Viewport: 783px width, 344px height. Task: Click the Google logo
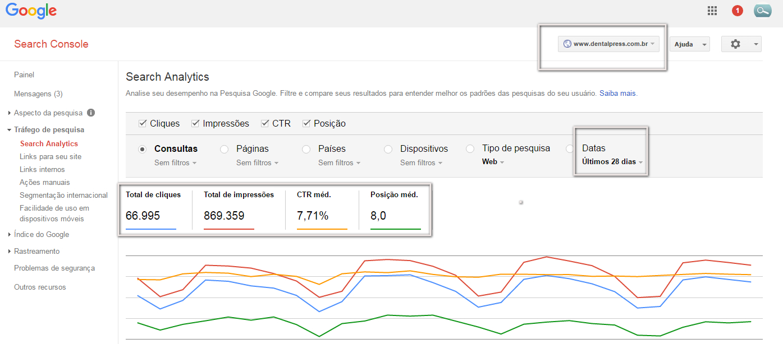31,11
